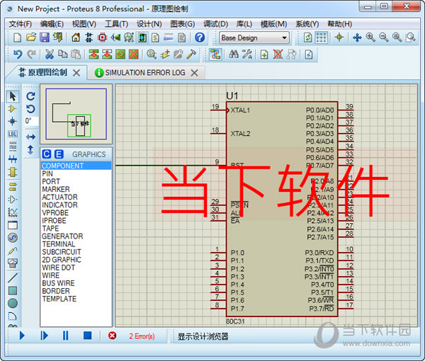Open the 视图(V) menu
This screenshot has width=425, height=361.
[84, 24]
